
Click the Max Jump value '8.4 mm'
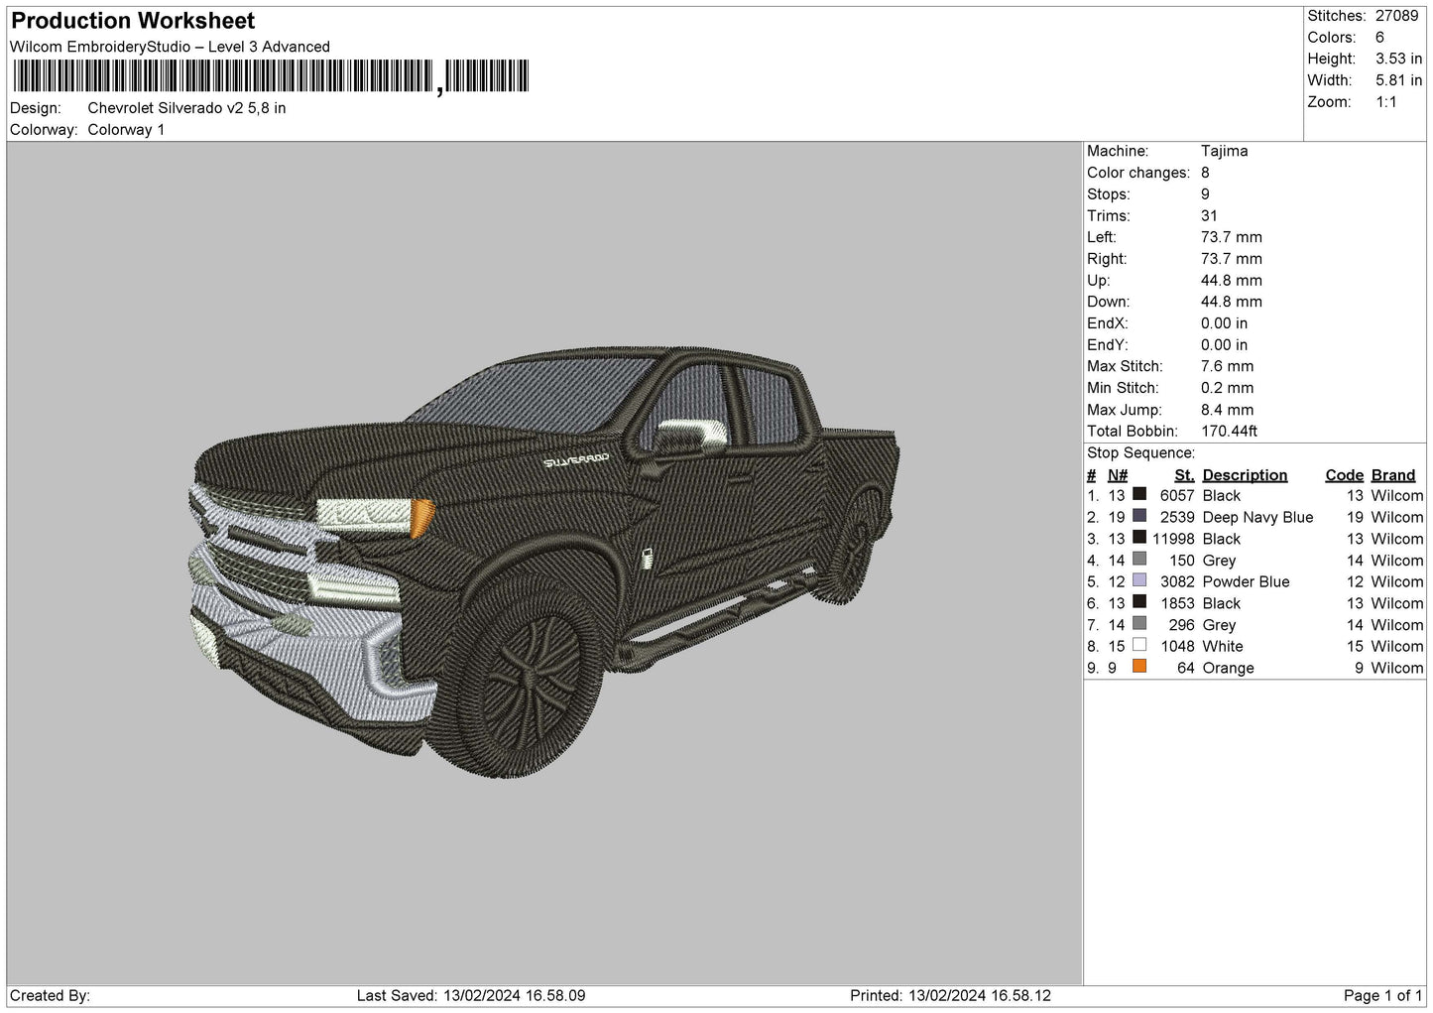(1227, 410)
